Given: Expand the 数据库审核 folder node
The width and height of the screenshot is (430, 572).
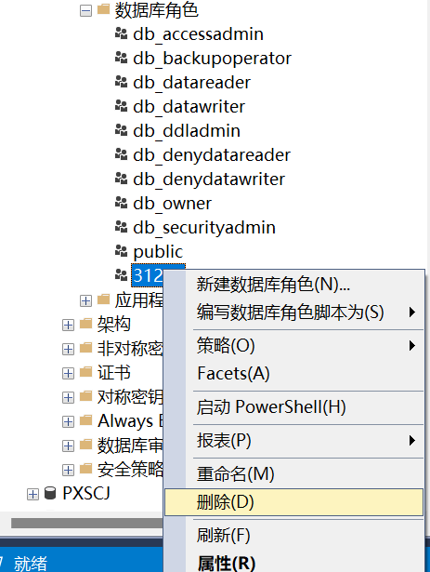Looking at the screenshot, I should pos(68,446).
